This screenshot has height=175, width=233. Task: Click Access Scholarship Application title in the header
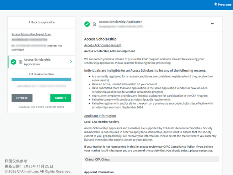[x=120, y=22]
